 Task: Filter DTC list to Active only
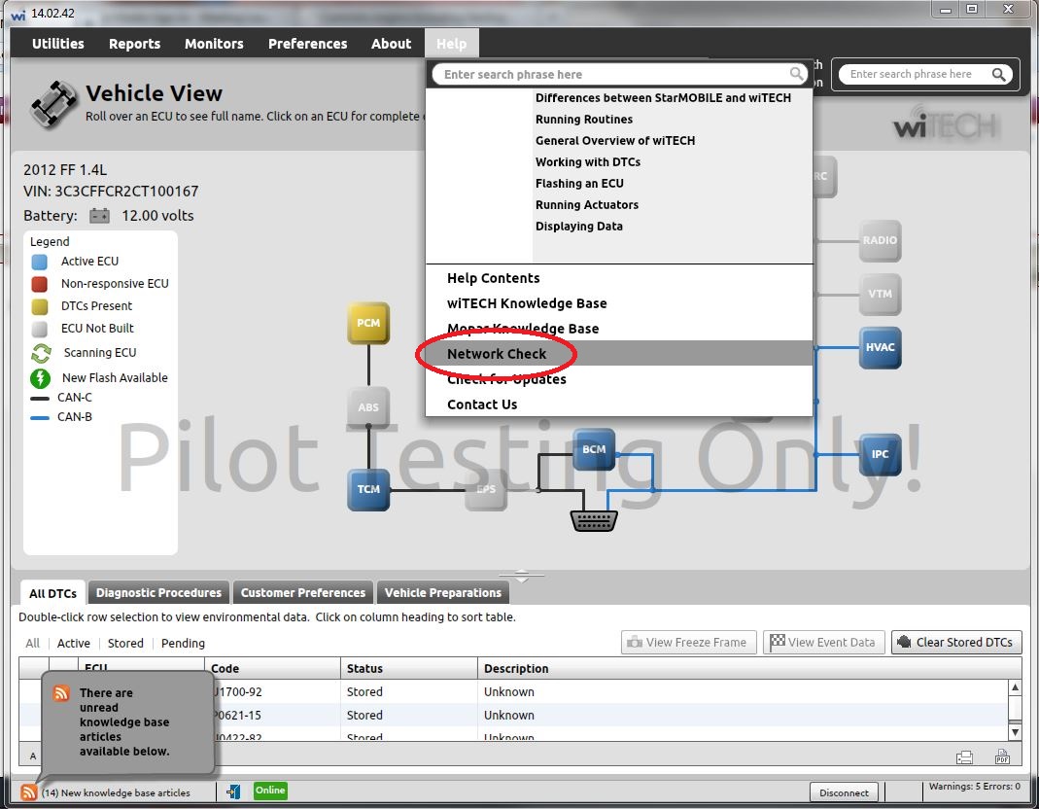pos(73,643)
